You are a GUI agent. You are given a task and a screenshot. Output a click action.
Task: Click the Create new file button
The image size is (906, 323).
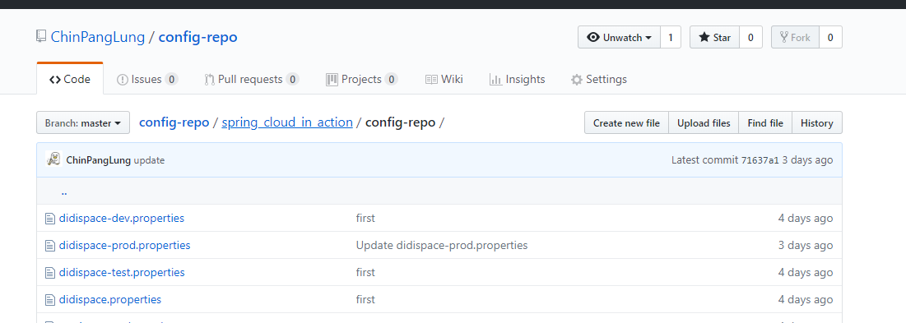pos(626,122)
